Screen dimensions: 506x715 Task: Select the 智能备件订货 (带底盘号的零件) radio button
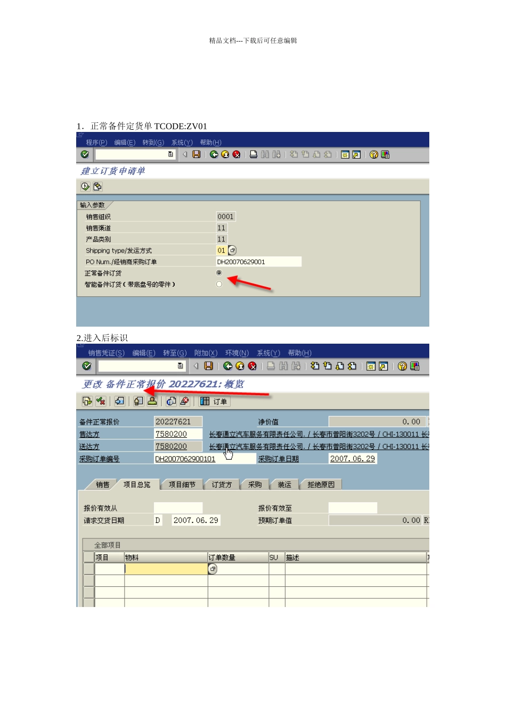[219, 284]
